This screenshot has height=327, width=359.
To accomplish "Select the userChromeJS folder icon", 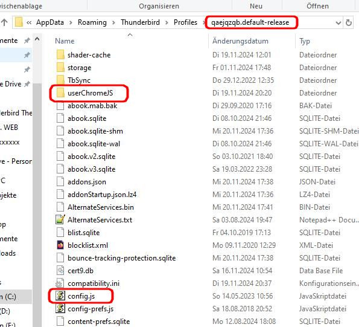I will coord(60,93).
